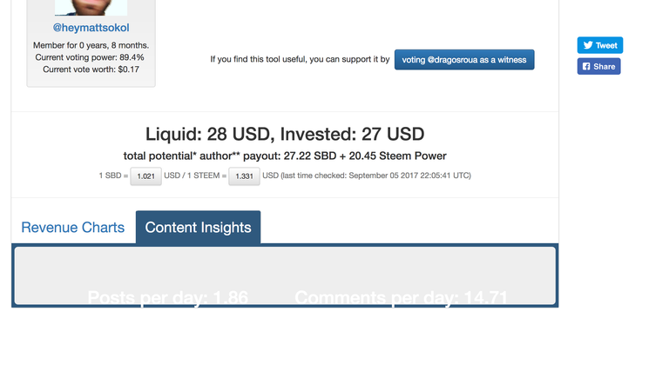Open the @heymattsokol profile link

(91, 28)
